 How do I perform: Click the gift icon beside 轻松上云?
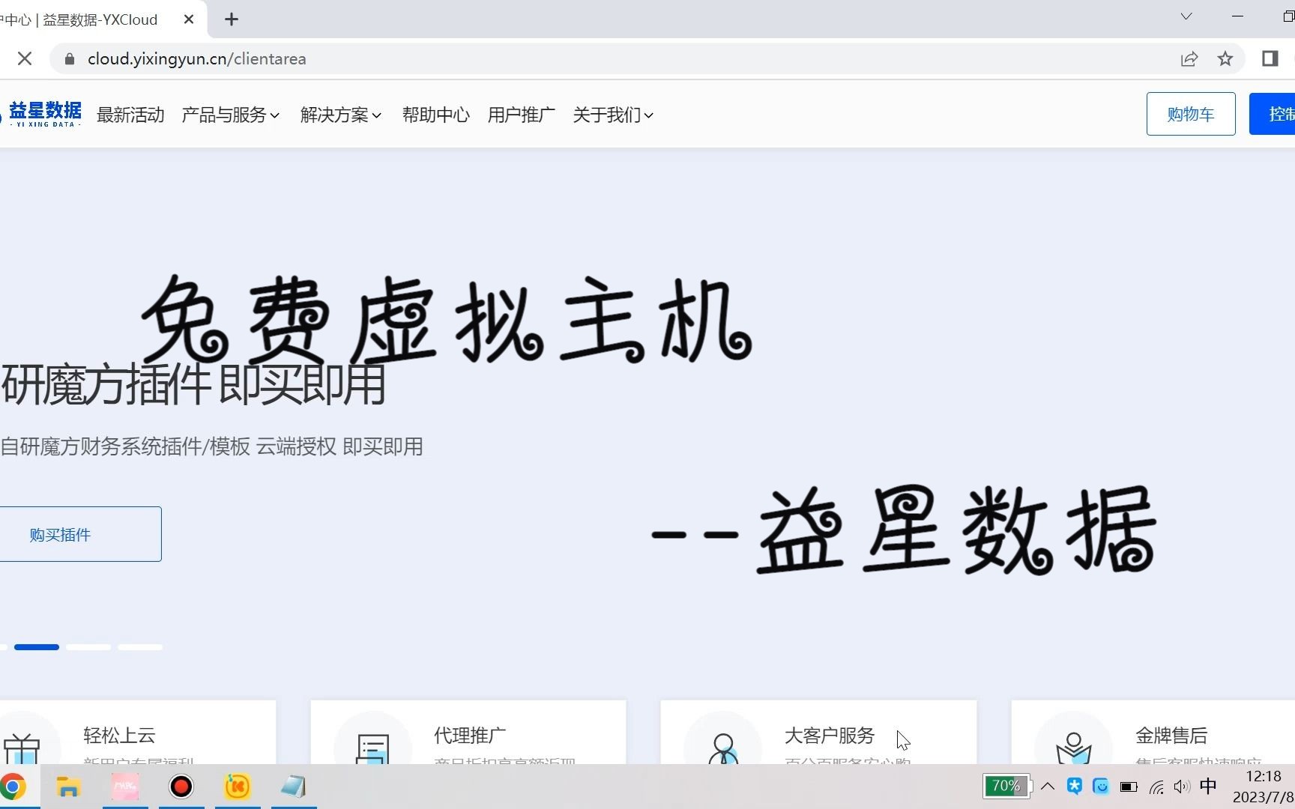point(22,748)
